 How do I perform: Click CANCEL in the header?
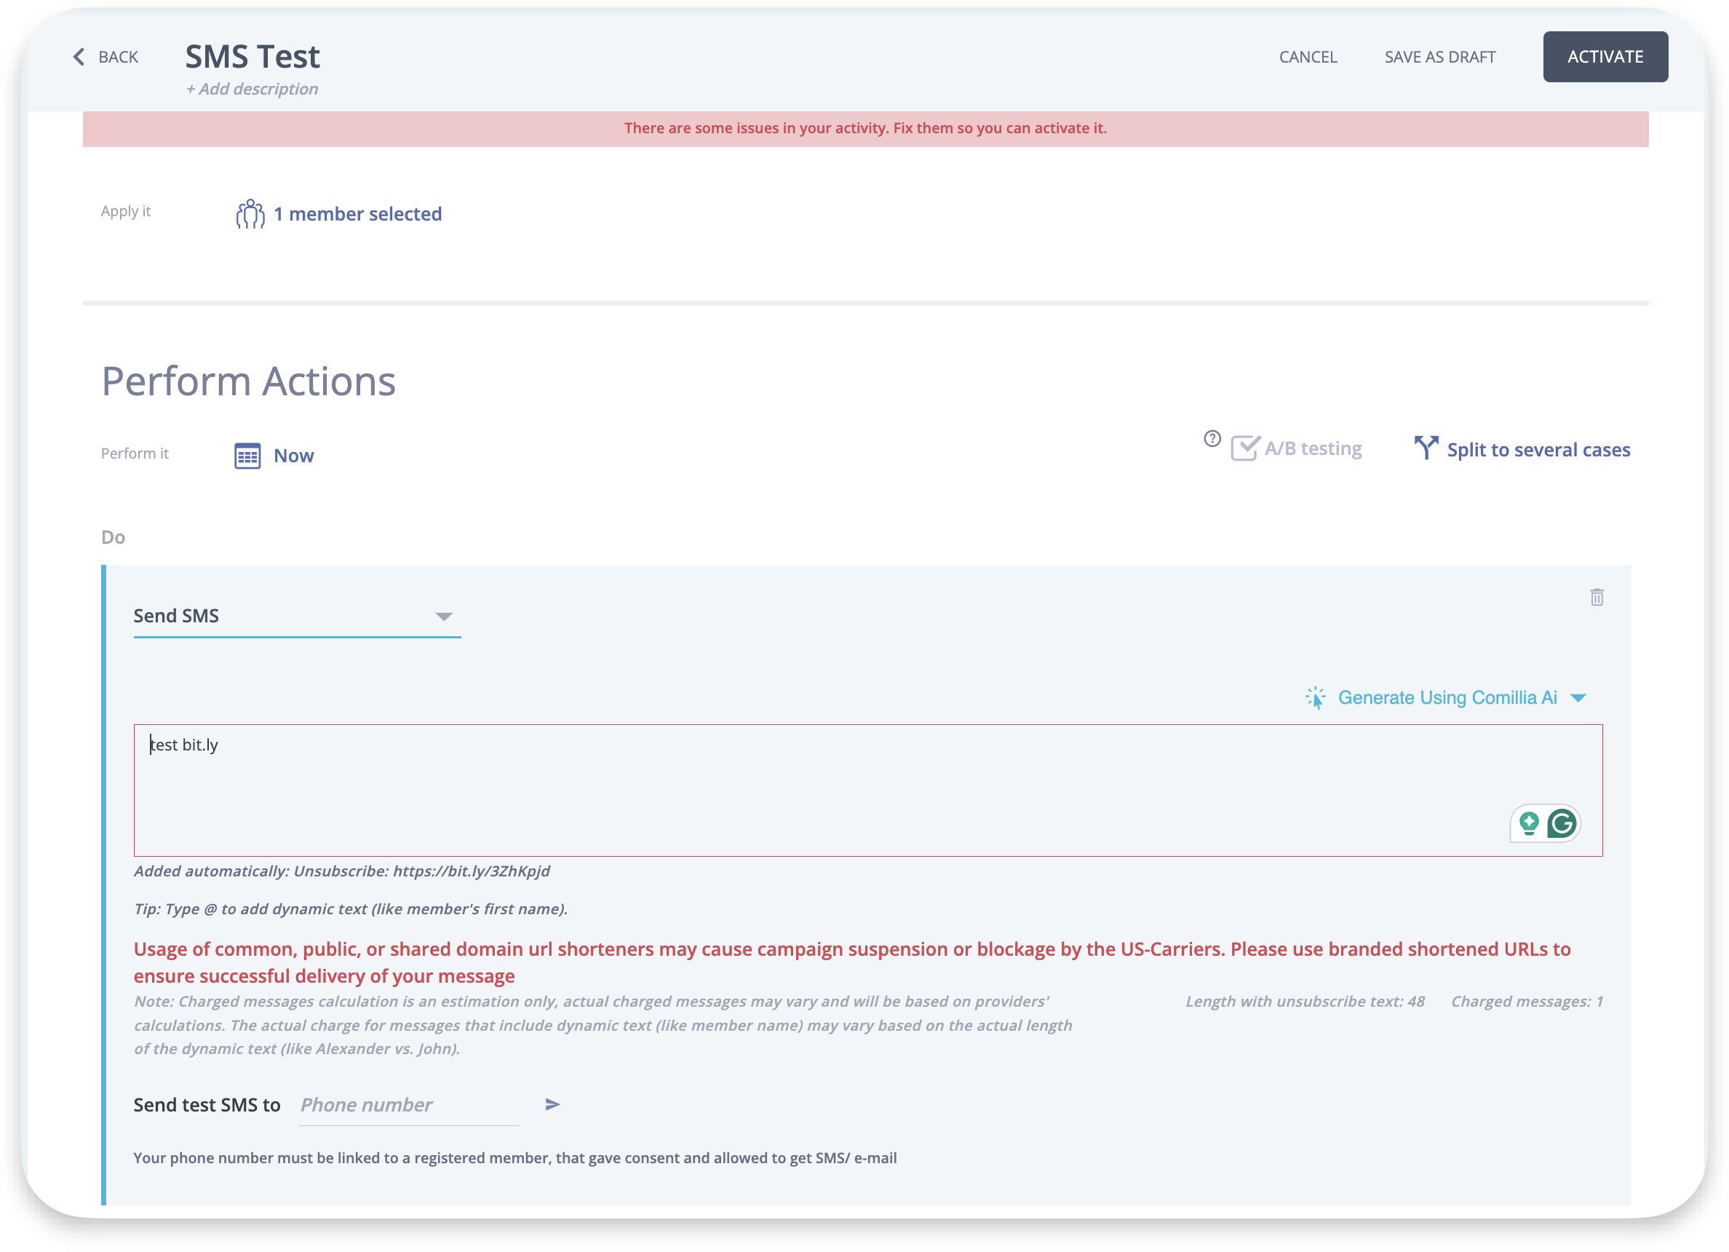(x=1308, y=58)
